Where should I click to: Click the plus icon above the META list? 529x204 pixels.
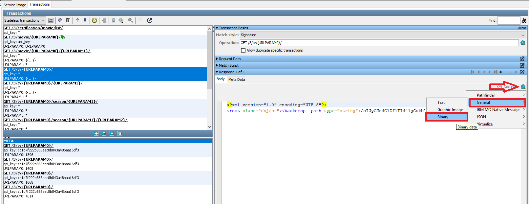(96, 133)
